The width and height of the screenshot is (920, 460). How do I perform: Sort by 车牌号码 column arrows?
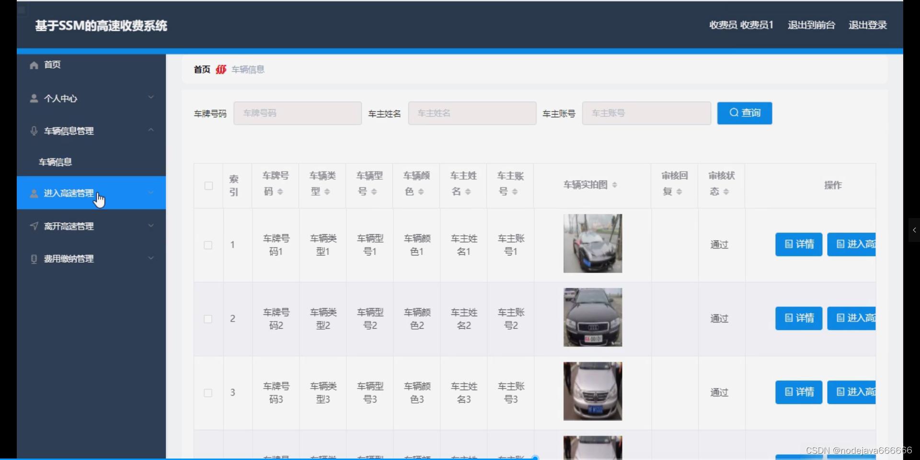280,192
